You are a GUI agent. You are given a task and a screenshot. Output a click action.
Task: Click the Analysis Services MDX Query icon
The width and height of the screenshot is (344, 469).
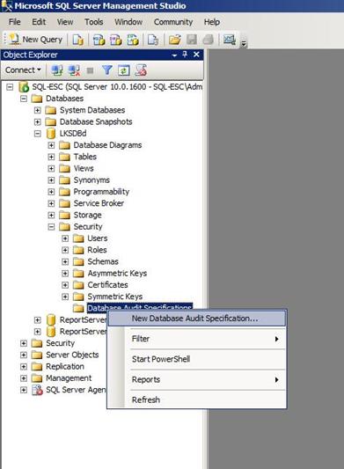pyautogui.click(x=99, y=40)
